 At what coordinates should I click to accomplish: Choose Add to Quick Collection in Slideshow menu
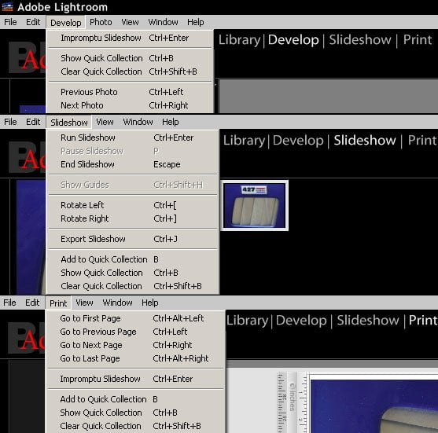(x=133, y=259)
